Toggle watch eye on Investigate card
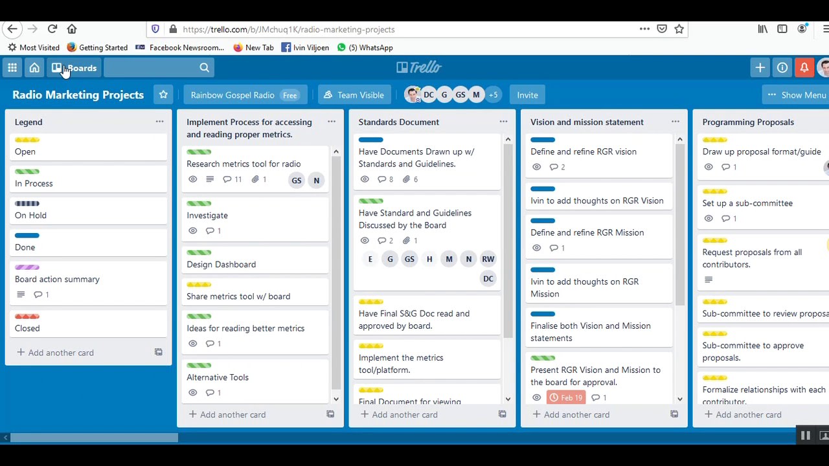The width and height of the screenshot is (829, 466). click(192, 231)
